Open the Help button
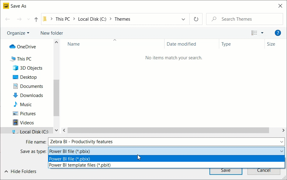The image size is (287, 180). click(278, 33)
